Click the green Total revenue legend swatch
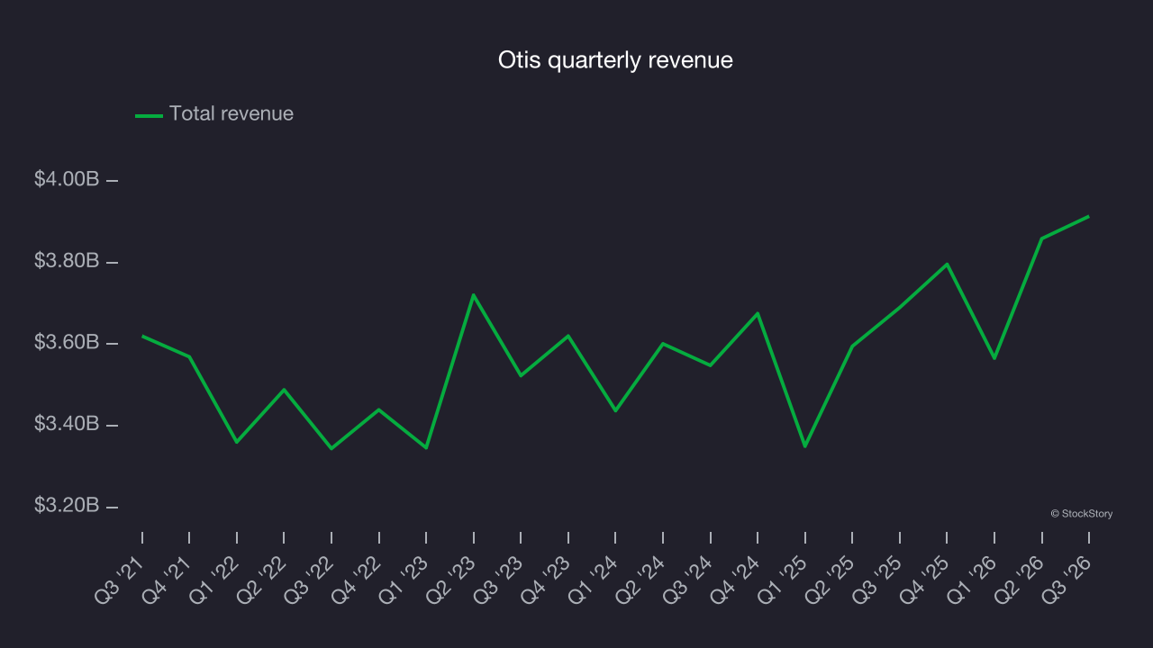 (x=149, y=115)
